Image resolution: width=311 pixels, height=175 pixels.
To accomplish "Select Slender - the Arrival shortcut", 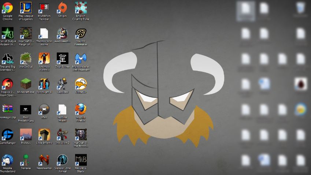I will 62,160.
